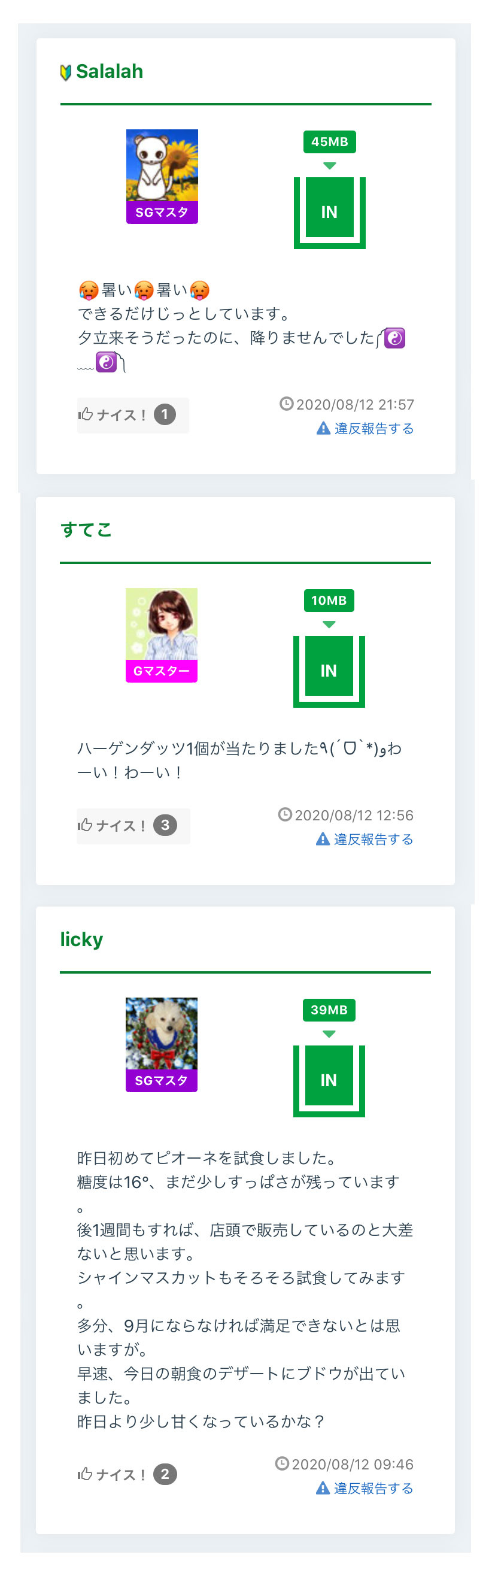Open the すてこ username link
This screenshot has width=498, height=1579.
(x=86, y=529)
